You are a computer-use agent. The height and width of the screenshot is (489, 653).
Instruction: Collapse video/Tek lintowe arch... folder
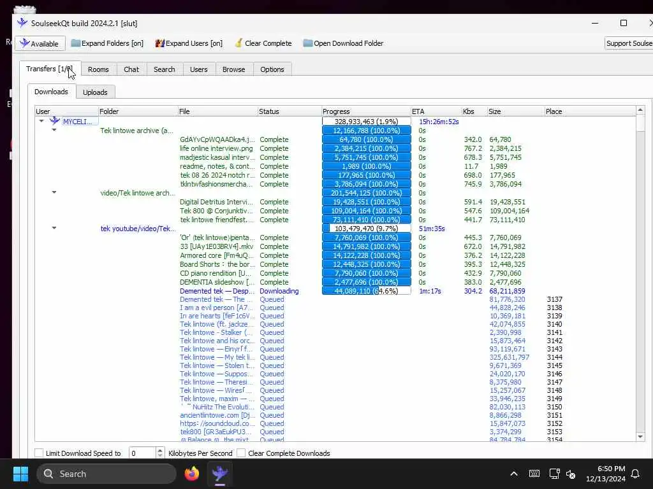(x=54, y=192)
